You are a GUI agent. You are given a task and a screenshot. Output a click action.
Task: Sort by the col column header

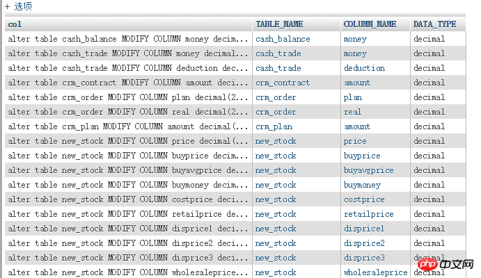pos(15,24)
